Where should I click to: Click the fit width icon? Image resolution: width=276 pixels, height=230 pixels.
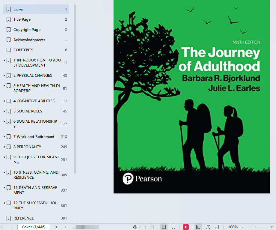point(217,227)
